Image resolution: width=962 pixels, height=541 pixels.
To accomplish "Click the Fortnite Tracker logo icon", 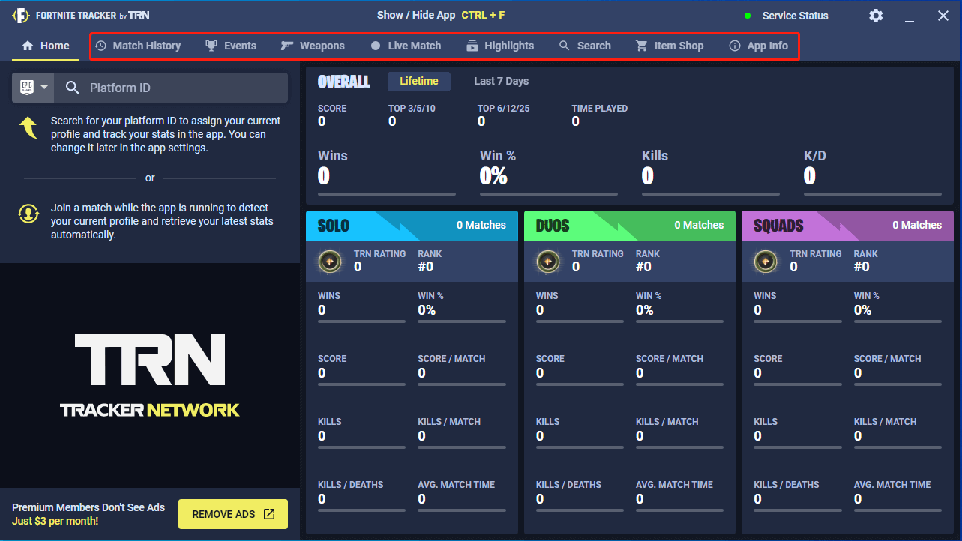I will click(x=21, y=16).
